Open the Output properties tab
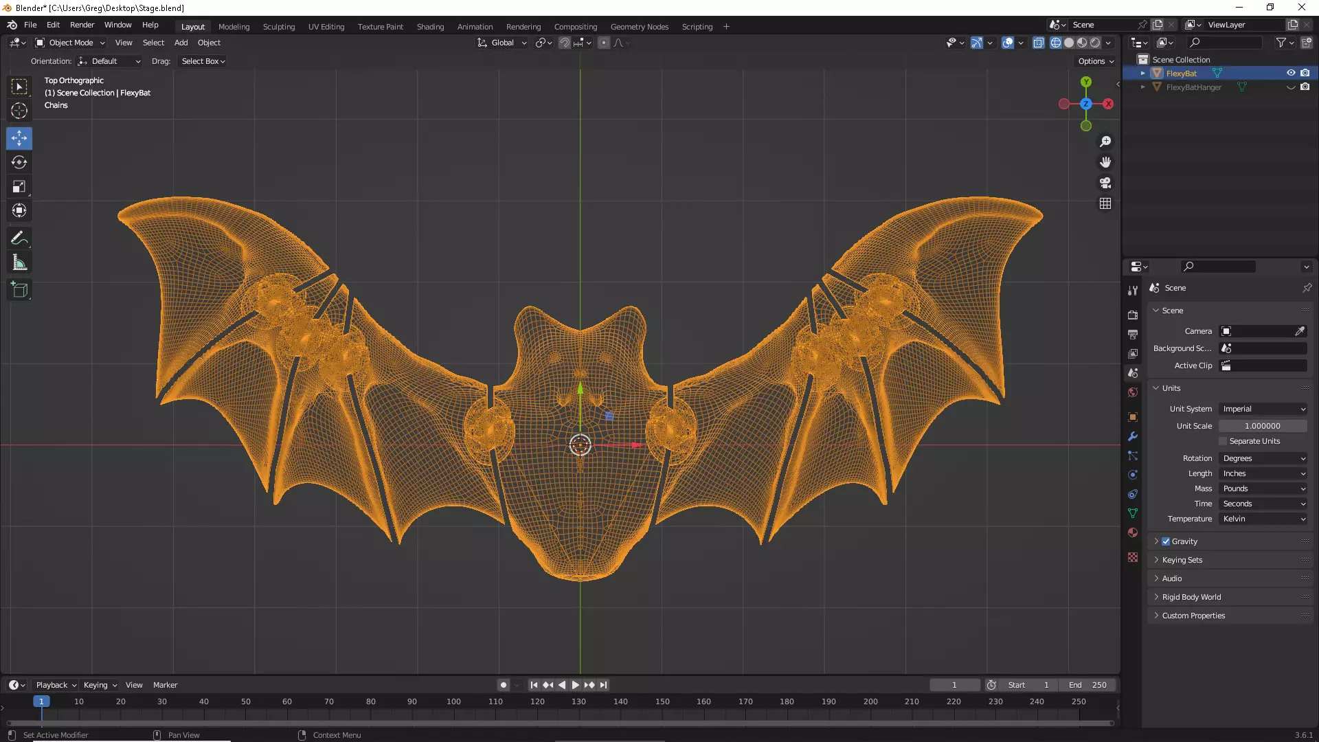Image resolution: width=1319 pixels, height=742 pixels. (1133, 334)
